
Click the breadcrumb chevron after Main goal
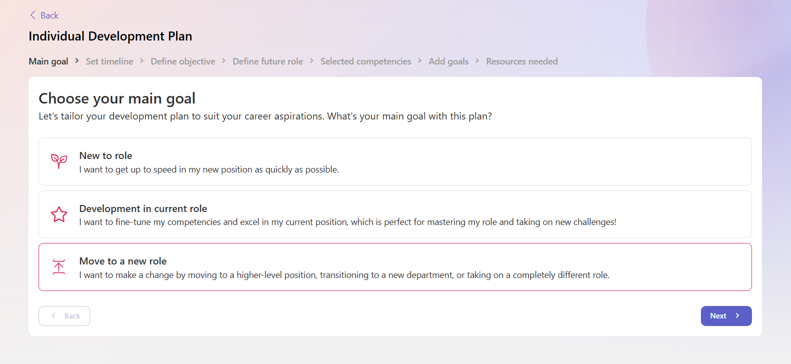pyautogui.click(x=77, y=60)
